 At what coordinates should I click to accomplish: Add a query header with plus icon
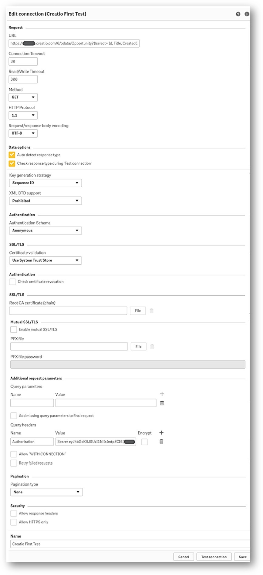pyautogui.click(x=161, y=433)
